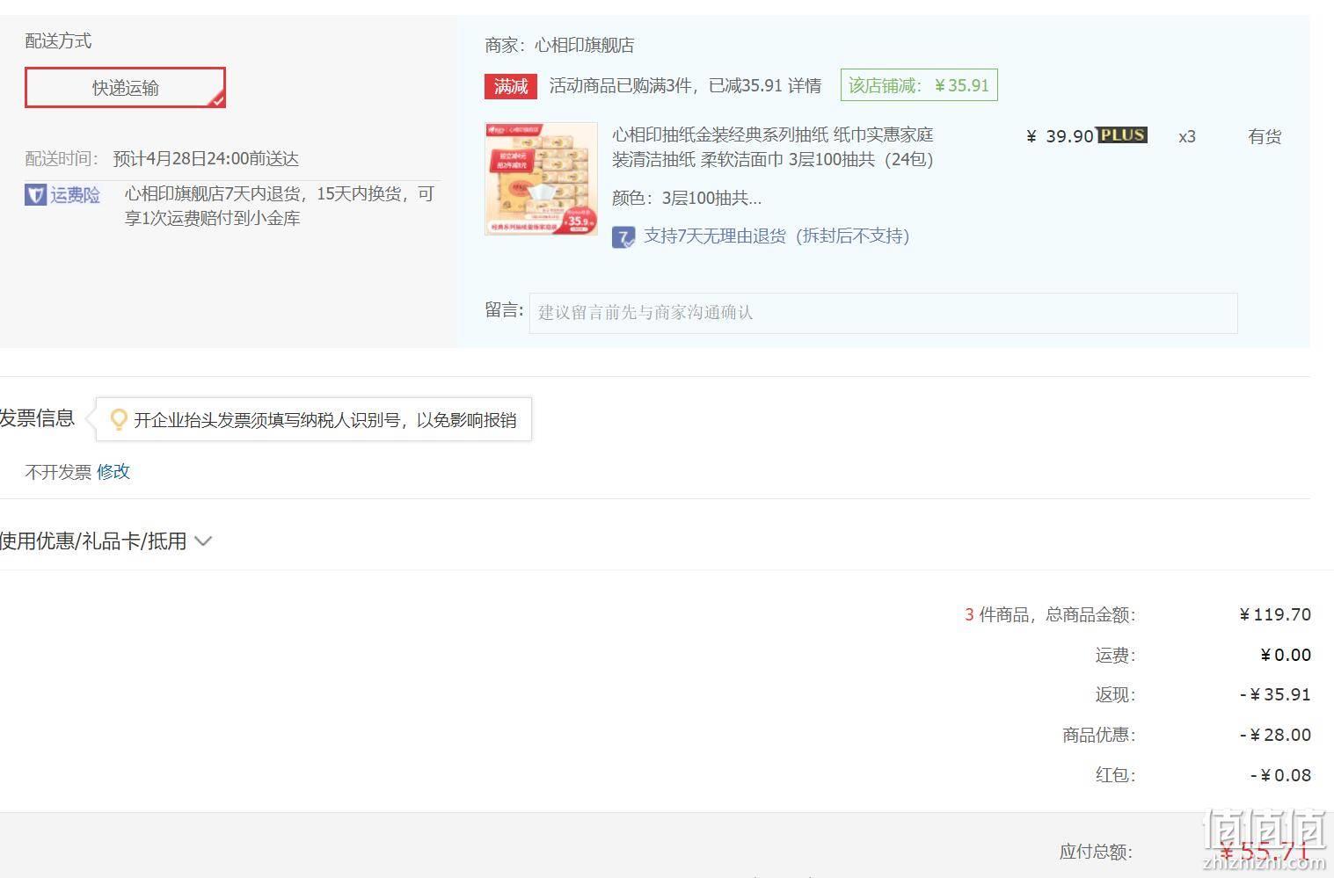Click the PLUS member price badge

coord(1122,135)
